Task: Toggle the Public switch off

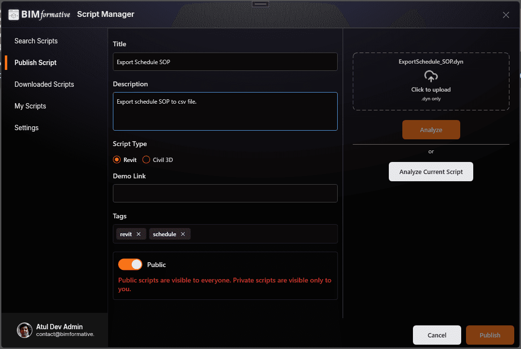Action: pos(129,264)
